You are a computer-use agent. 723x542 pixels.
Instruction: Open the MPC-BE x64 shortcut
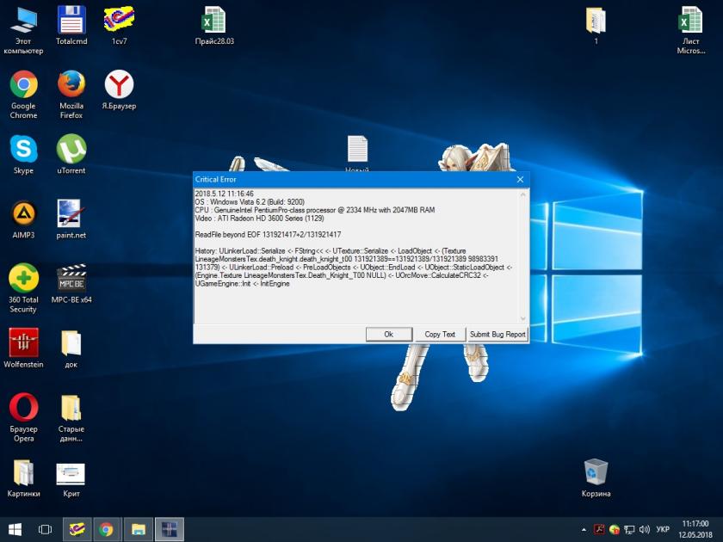[71, 278]
